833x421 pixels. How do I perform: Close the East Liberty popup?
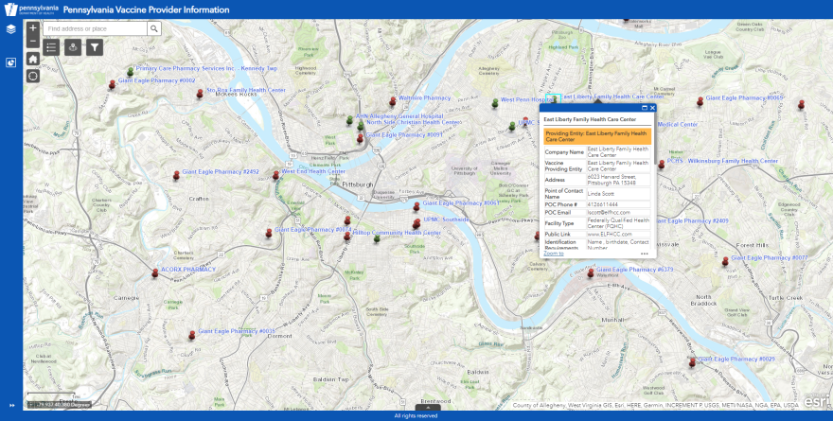[652, 108]
